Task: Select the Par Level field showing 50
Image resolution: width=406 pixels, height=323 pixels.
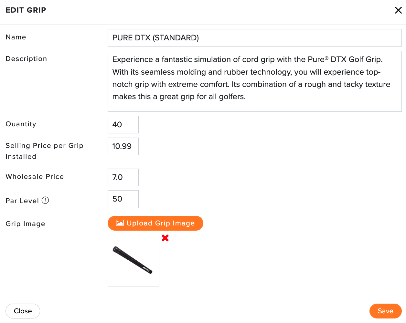Action: [123, 199]
